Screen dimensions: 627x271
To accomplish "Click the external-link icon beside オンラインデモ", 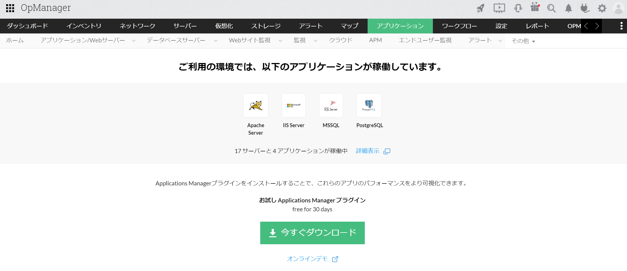I will 335,259.
